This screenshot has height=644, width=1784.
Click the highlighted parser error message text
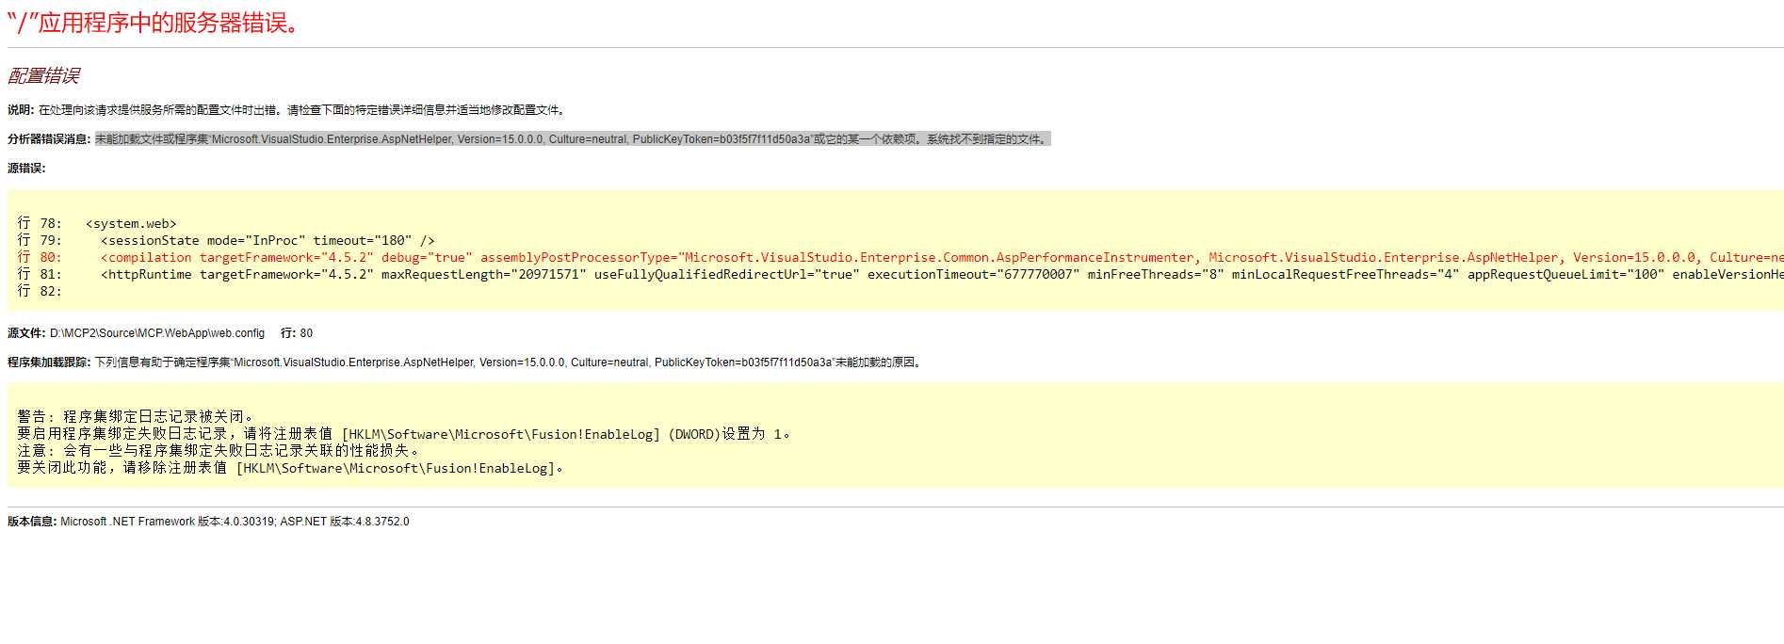pos(573,139)
